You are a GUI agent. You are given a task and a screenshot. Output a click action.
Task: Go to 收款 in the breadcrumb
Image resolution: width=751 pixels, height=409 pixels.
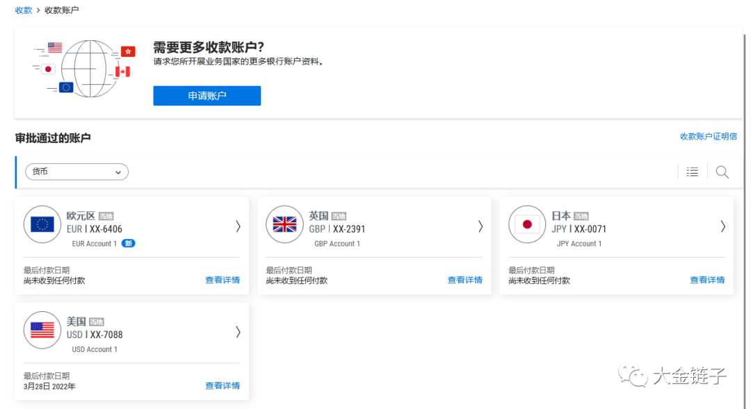[23, 10]
